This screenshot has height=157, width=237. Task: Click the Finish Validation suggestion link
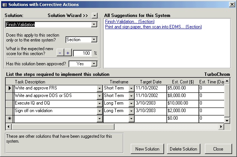130,22
